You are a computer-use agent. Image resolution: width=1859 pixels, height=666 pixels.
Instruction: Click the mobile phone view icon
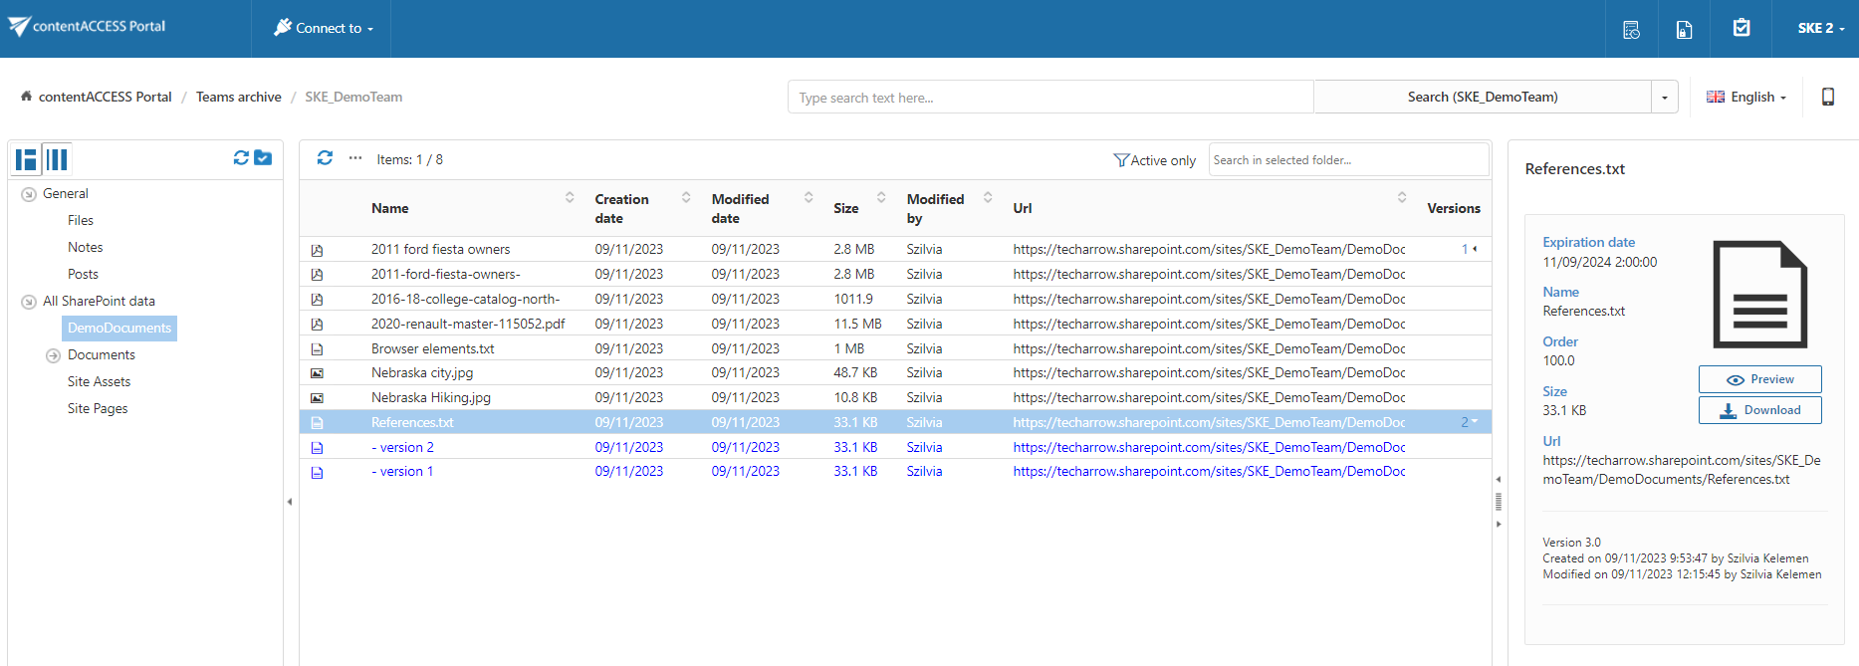(x=1827, y=97)
